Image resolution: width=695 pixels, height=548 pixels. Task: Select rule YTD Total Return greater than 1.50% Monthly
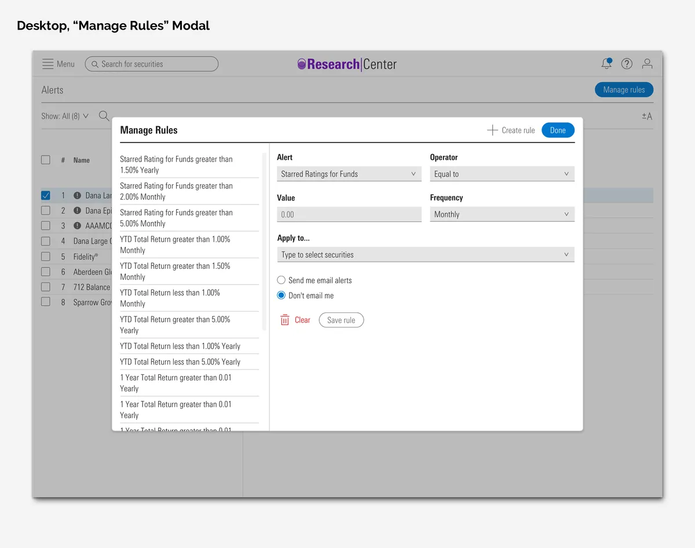pos(189,271)
